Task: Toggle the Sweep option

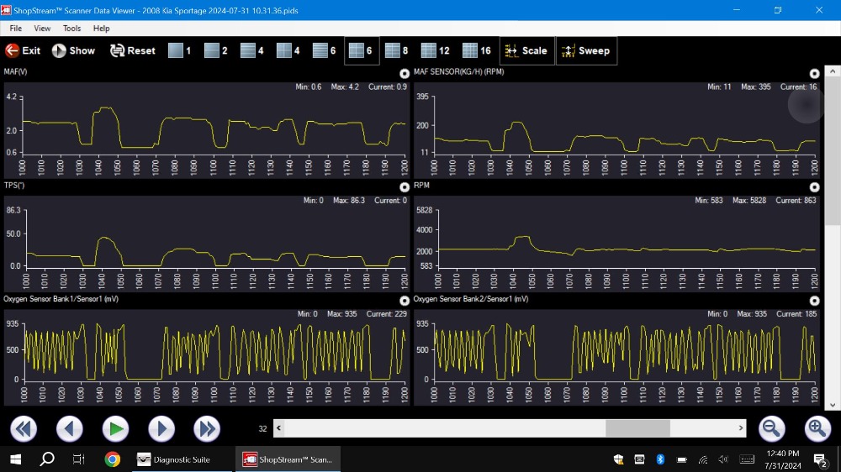Action: click(585, 50)
